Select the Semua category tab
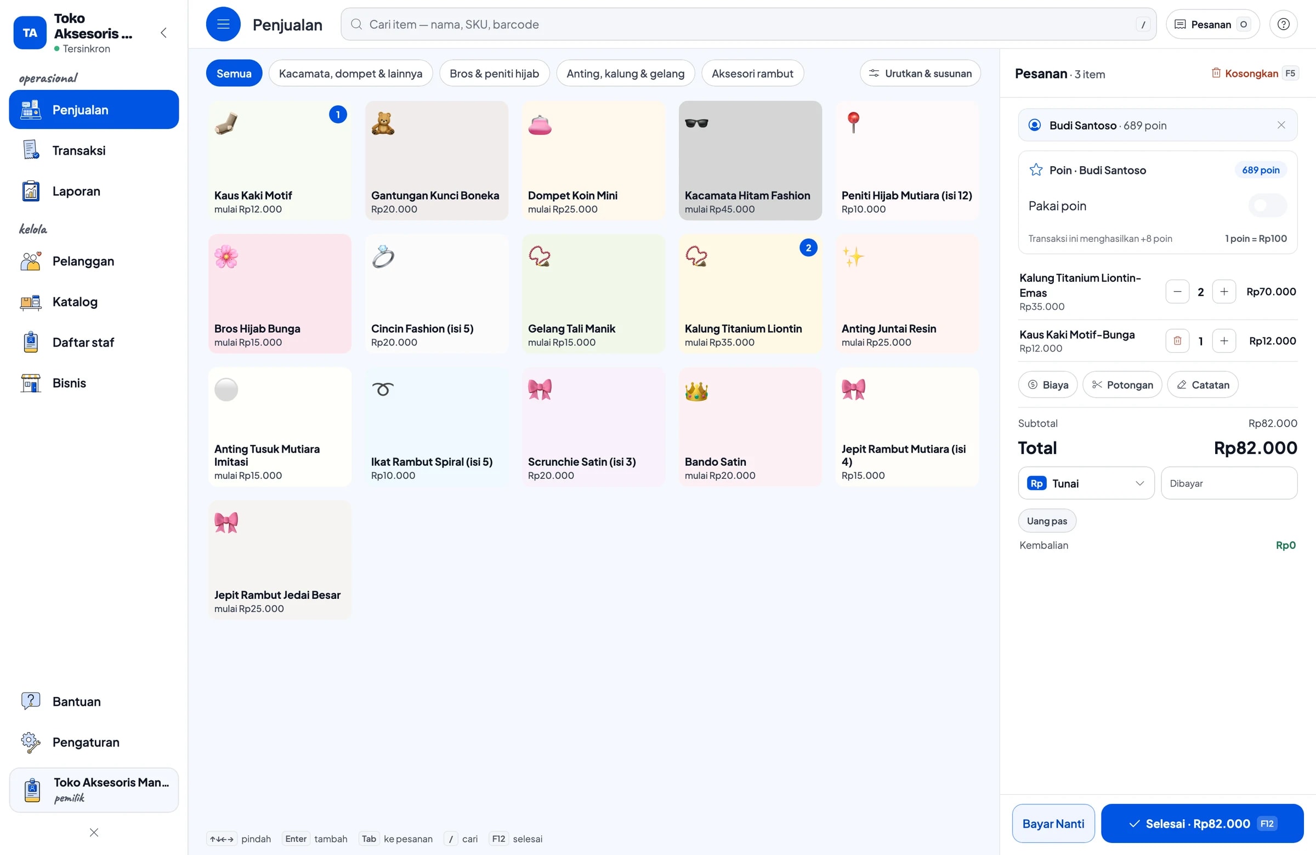 pos(234,73)
